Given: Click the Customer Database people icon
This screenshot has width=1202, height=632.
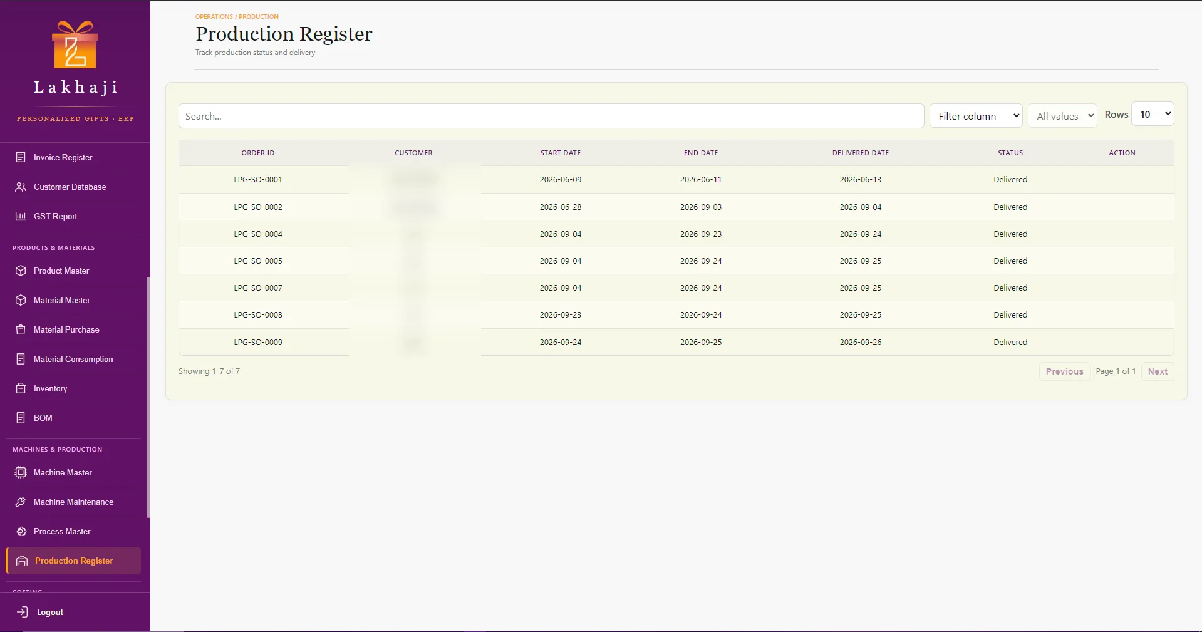Looking at the screenshot, I should pos(21,187).
